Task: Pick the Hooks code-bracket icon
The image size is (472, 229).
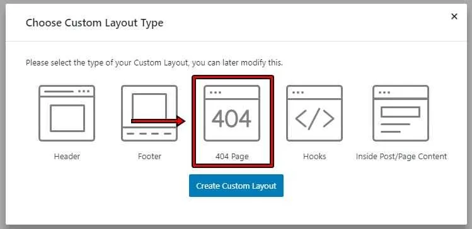Action: [x=314, y=113]
